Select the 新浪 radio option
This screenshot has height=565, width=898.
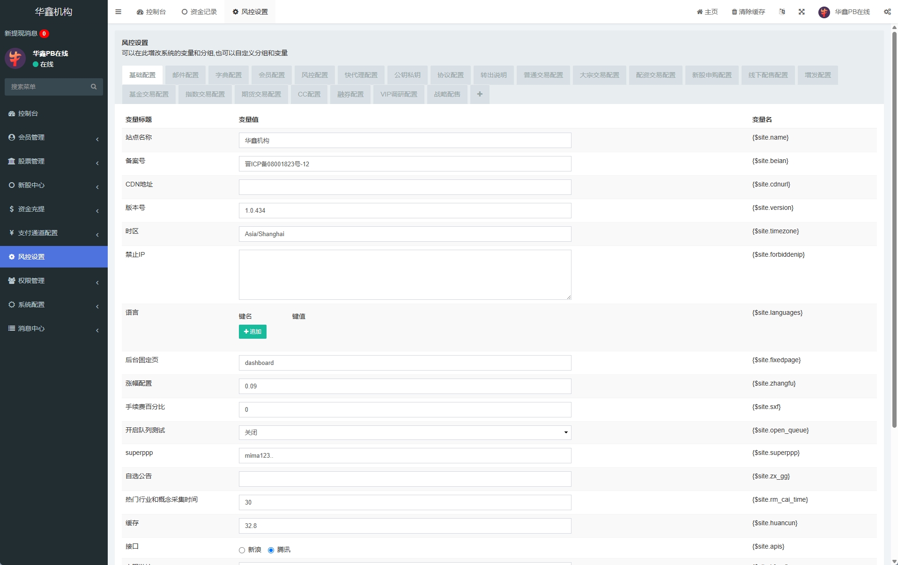[x=242, y=550]
